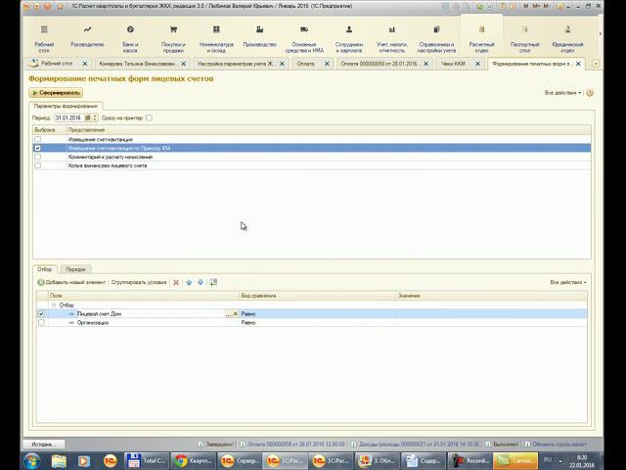The width and height of the screenshot is (626, 470).
Task: Open Windows Explorer folder in taskbar
Action: click(x=59, y=461)
